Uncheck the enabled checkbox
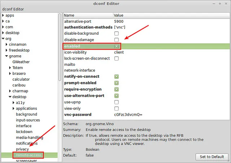 coord(116,46)
